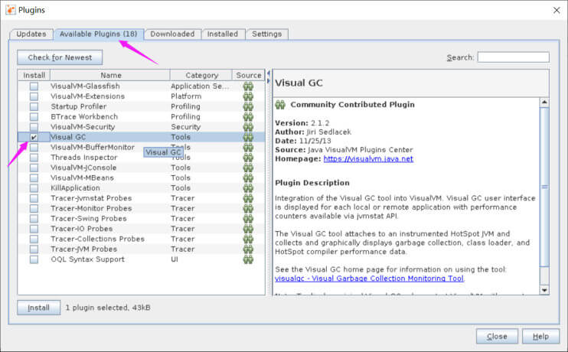
Task: Click the source icon in the VisualVM-MBeans row
Action: [x=248, y=178]
